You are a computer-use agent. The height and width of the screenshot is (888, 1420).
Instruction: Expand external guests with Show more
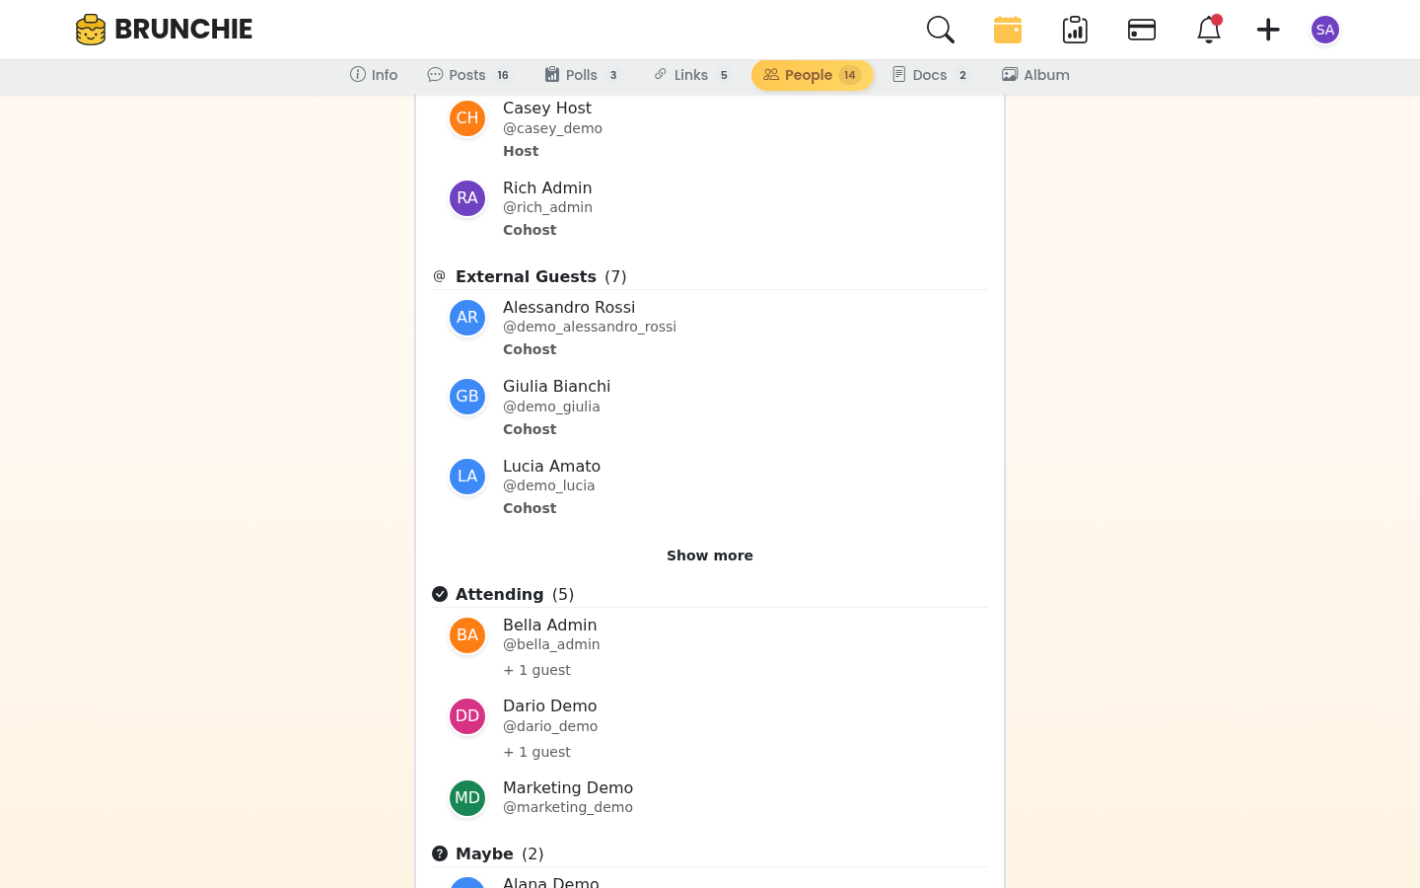coord(710,555)
